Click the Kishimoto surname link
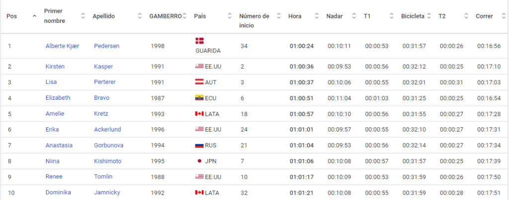 [108, 161]
